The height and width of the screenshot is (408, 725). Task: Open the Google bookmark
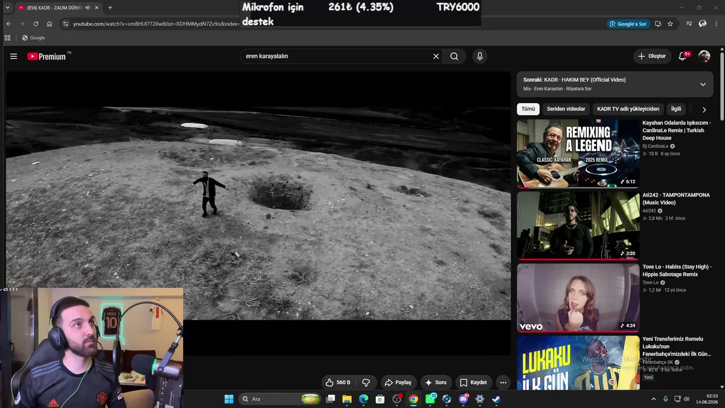pyautogui.click(x=33, y=38)
